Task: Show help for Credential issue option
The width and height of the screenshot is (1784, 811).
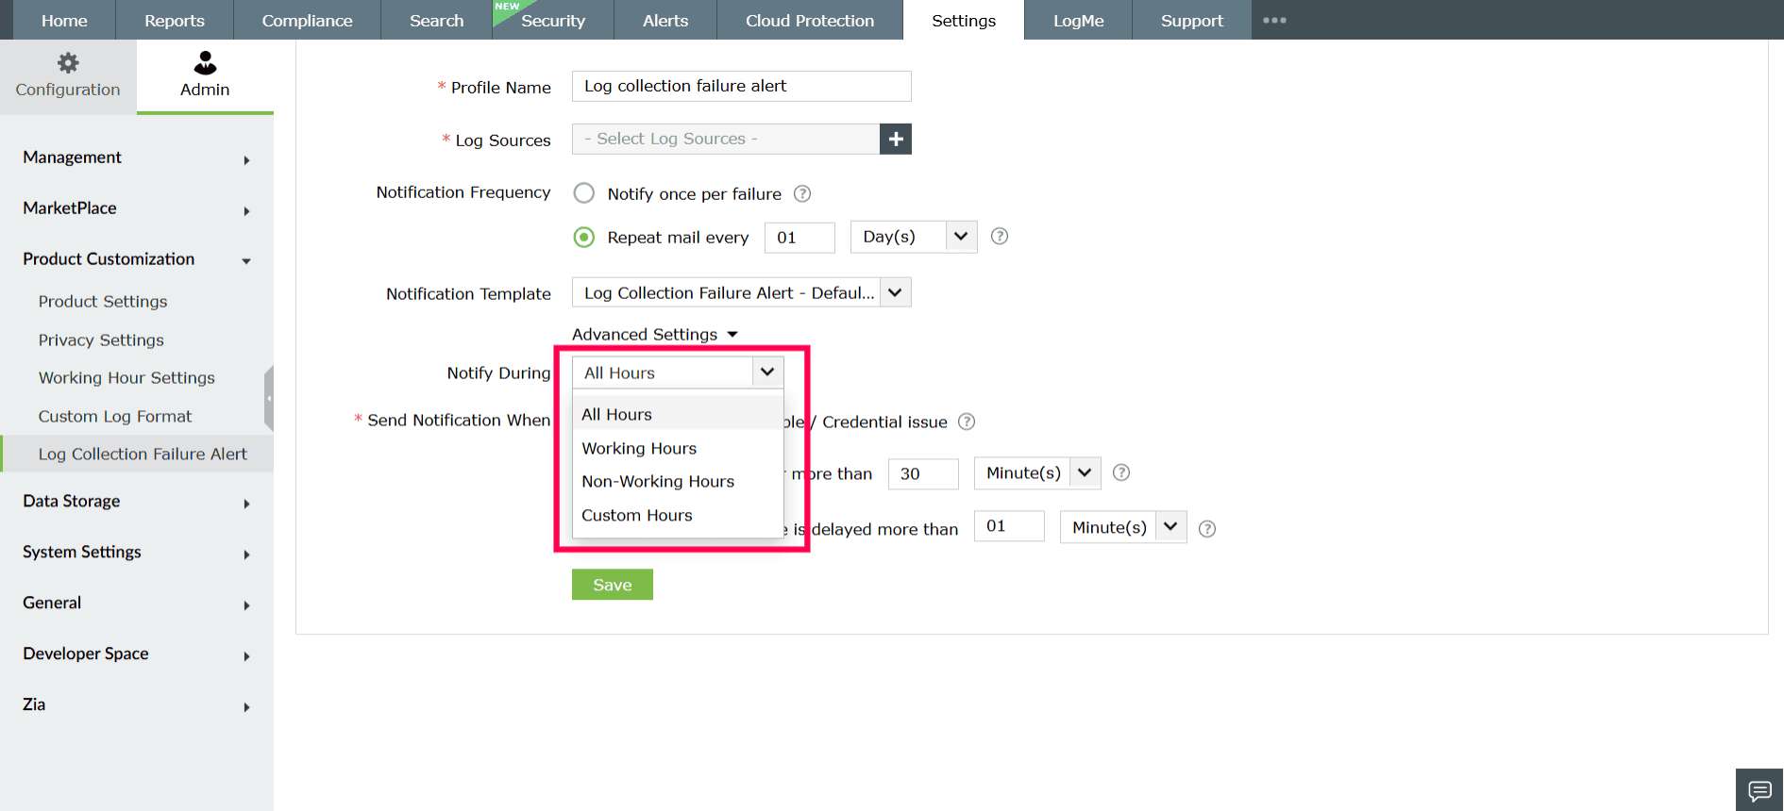Action: point(967,422)
